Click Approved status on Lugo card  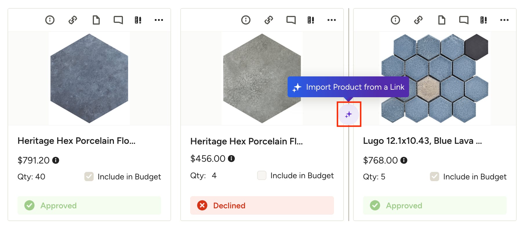[434, 205]
